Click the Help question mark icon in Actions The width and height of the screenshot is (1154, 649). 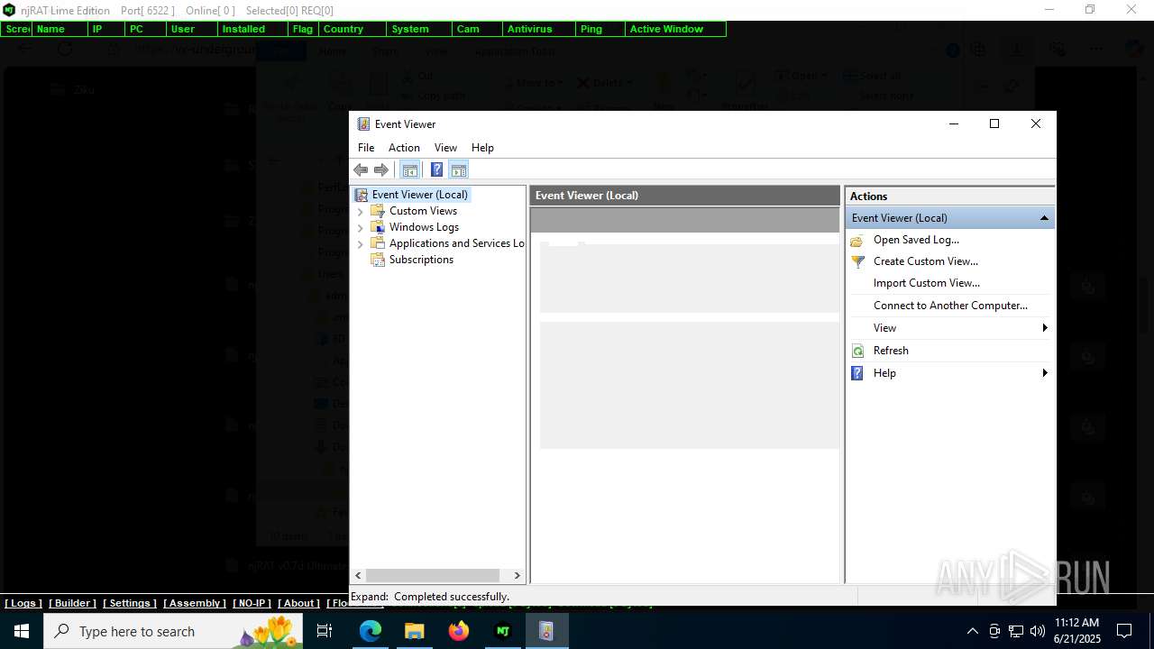point(857,373)
